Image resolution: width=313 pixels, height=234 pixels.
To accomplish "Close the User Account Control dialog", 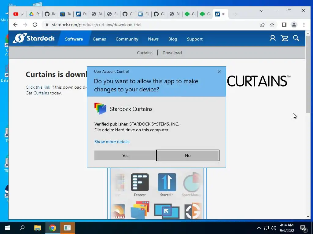I will click(x=219, y=72).
